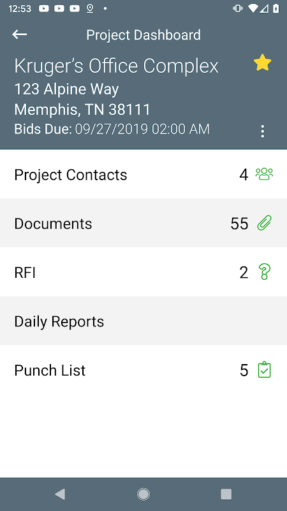
Task: Tap the back arrow in header
Action: [20, 34]
